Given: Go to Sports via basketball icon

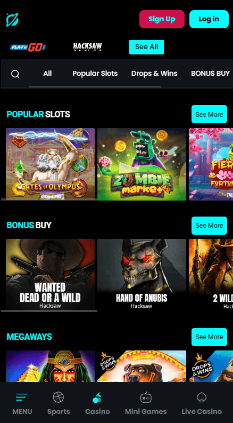Looking at the screenshot, I should [x=59, y=397].
